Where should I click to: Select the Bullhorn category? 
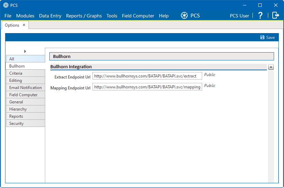tap(26, 66)
